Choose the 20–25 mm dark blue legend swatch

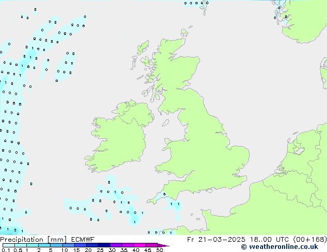pyautogui.click(x=92, y=245)
